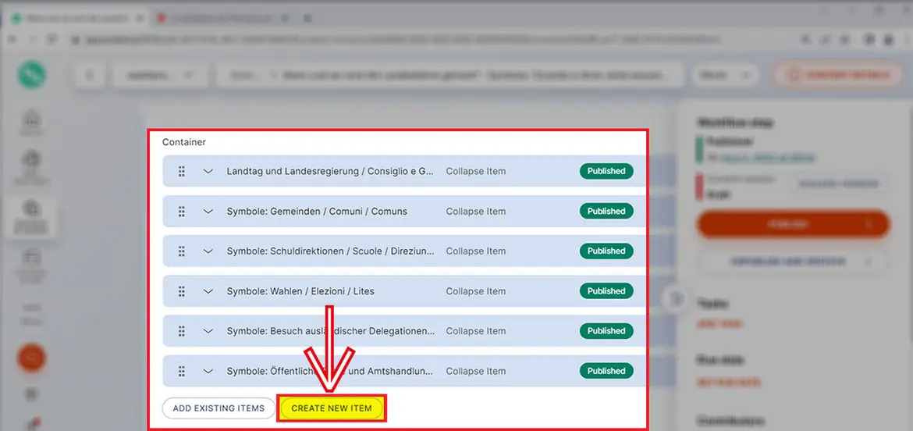Toggle chevron for Landtag und Landesregierung item
The height and width of the screenshot is (431, 913).
point(208,171)
